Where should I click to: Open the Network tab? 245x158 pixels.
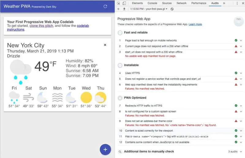click(x=181, y=3)
